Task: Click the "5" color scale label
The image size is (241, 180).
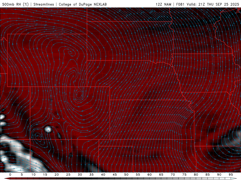Action: tap(22, 175)
